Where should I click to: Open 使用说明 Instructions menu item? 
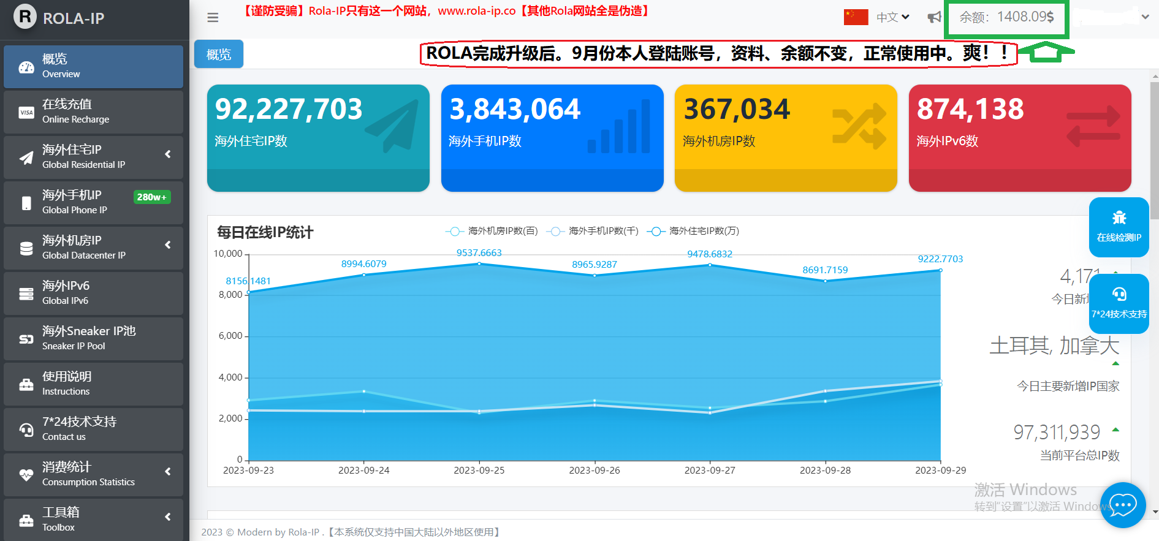pos(93,384)
